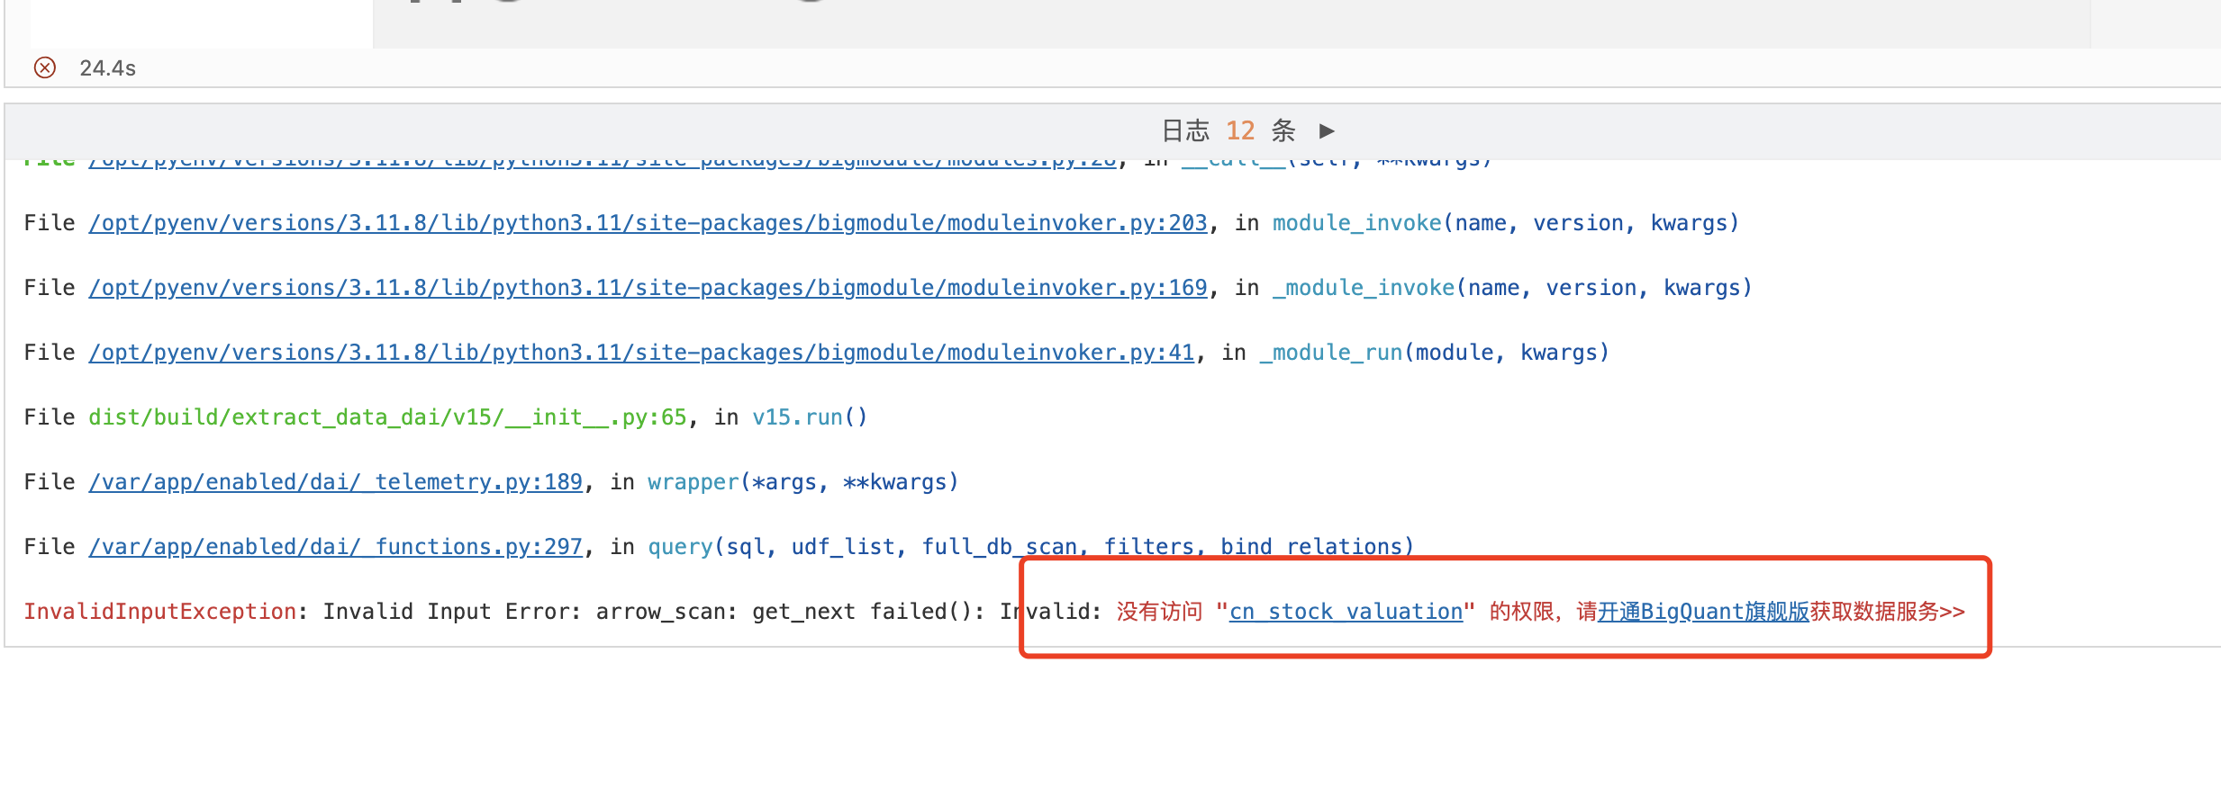Click the v15.run() function text
The image size is (2221, 788).
pyautogui.click(x=810, y=417)
